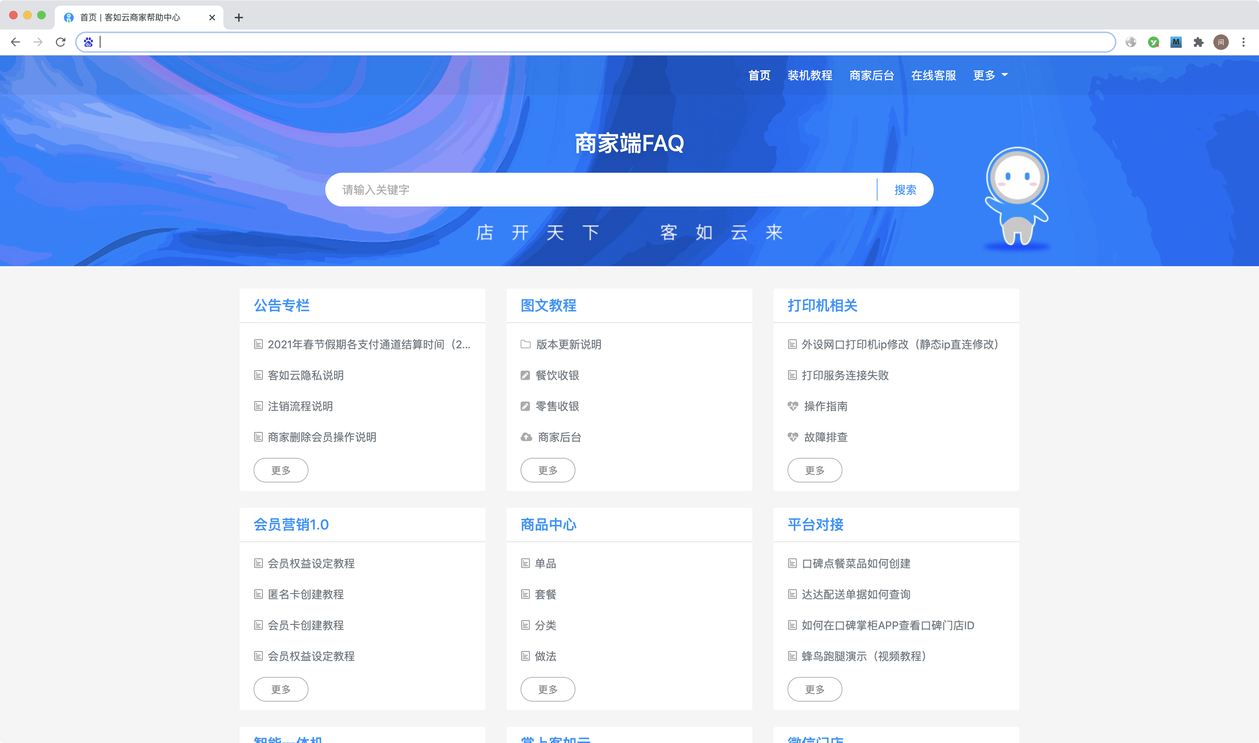The image size is (1259, 743).
Task: Click the document icon beside 单品
Action: click(525, 564)
